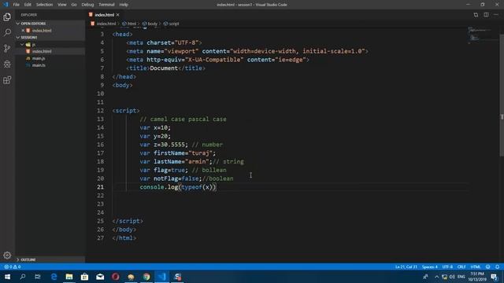Viewport: 504px width, 283px height.
Task: Click index.html in Open Editors list
Action: coord(42,31)
